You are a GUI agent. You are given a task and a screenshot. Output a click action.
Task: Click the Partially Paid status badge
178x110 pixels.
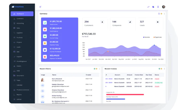tap(159, 83)
